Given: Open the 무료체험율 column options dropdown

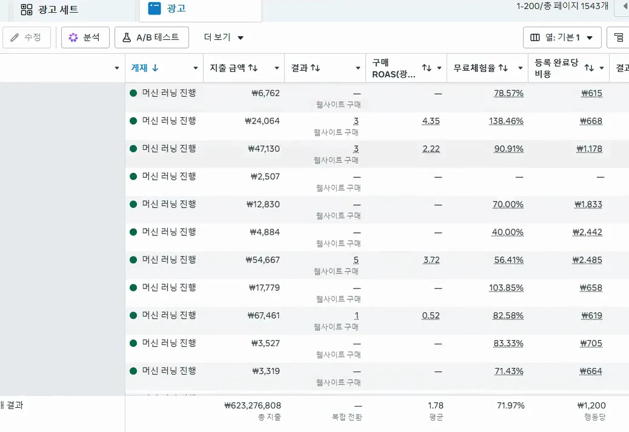Looking at the screenshot, I should click(x=521, y=68).
